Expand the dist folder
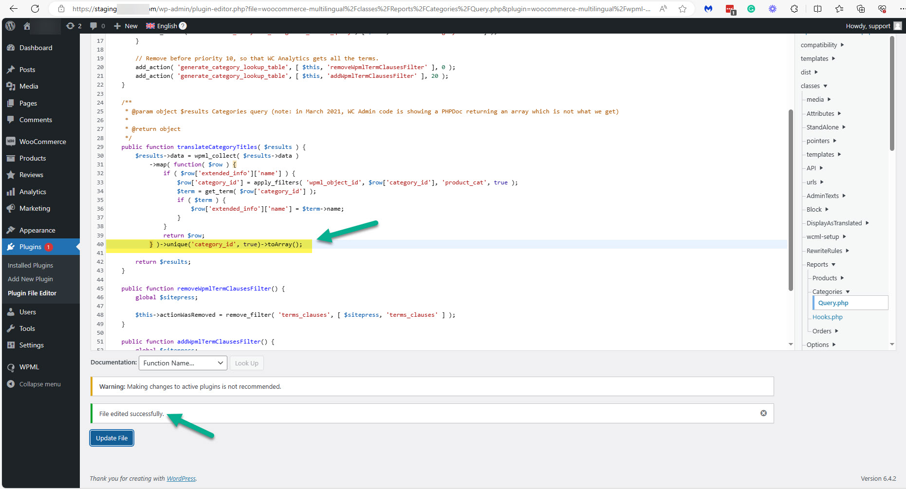This screenshot has width=906, height=489. (809, 72)
